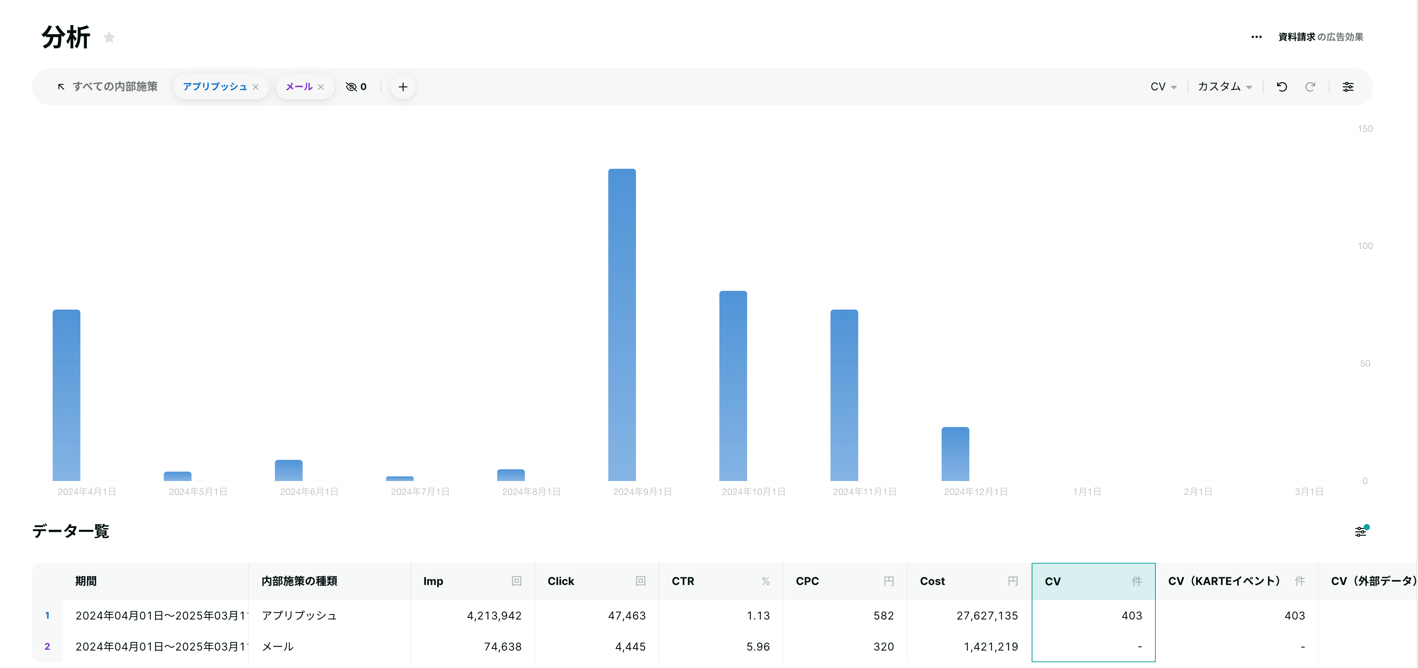The width and height of the screenshot is (1418, 668).
Task: Click the Click column unit icon
Action: [x=640, y=581]
